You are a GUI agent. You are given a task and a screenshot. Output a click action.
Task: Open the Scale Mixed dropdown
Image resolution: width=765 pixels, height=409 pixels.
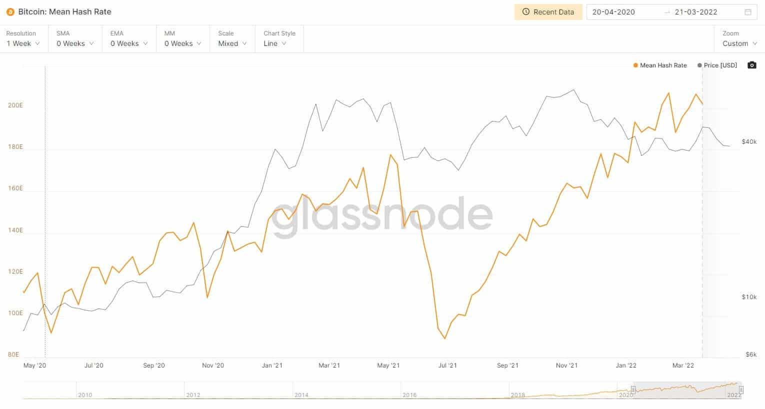pyautogui.click(x=232, y=39)
